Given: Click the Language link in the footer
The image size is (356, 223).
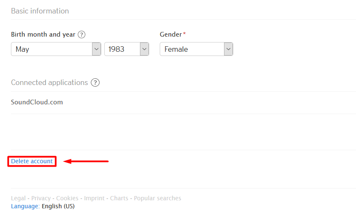Looking at the screenshot, I should 25,206.
